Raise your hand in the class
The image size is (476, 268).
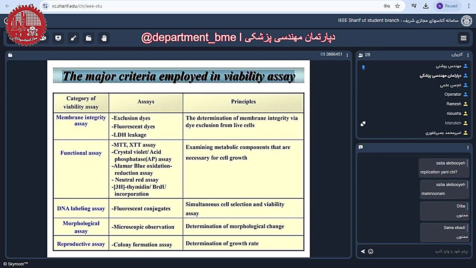pyautogui.click(x=104, y=38)
